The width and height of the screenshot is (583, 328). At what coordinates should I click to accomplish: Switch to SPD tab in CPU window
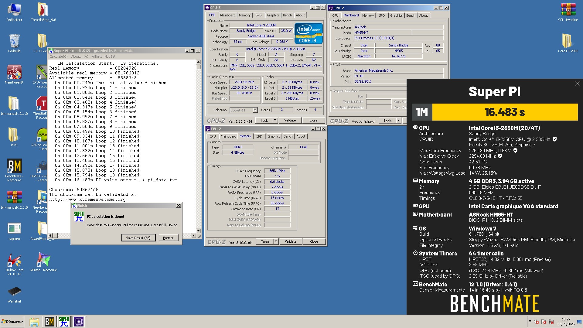(258, 15)
